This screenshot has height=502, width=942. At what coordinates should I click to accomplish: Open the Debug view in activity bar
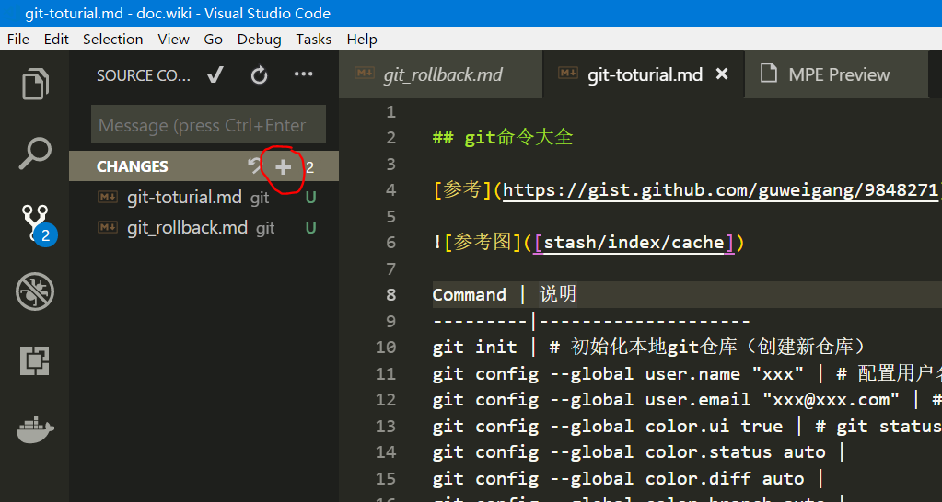click(35, 292)
